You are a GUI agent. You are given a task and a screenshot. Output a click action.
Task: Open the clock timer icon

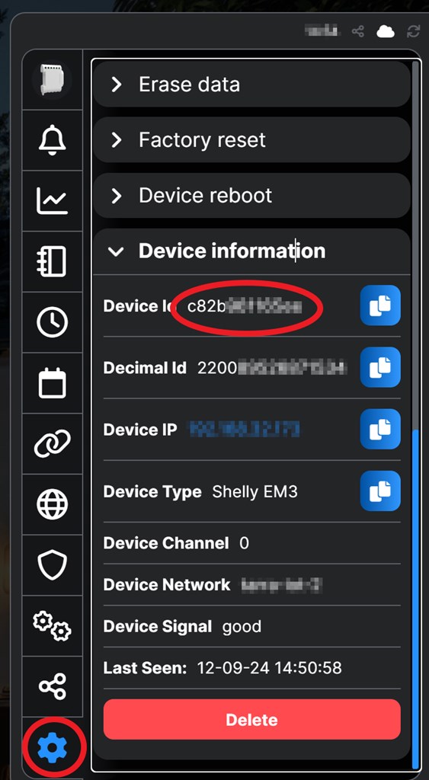tap(53, 322)
